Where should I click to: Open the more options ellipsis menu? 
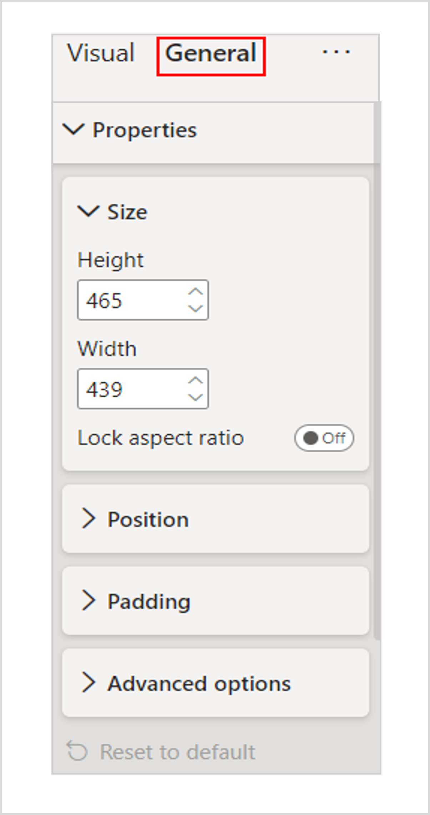pyautogui.click(x=336, y=52)
